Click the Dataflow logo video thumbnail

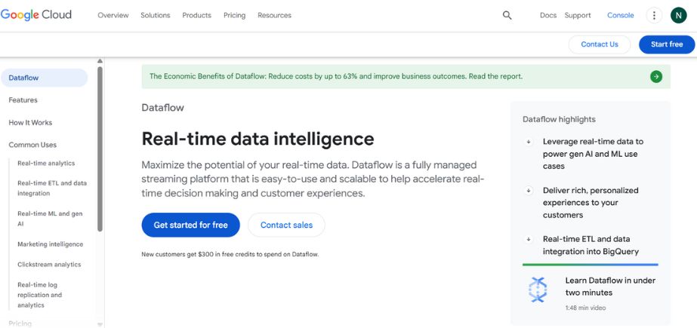(538, 290)
